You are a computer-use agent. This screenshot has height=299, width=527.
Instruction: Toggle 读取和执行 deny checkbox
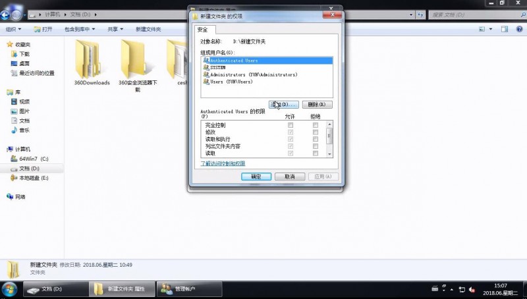point(316,139)
